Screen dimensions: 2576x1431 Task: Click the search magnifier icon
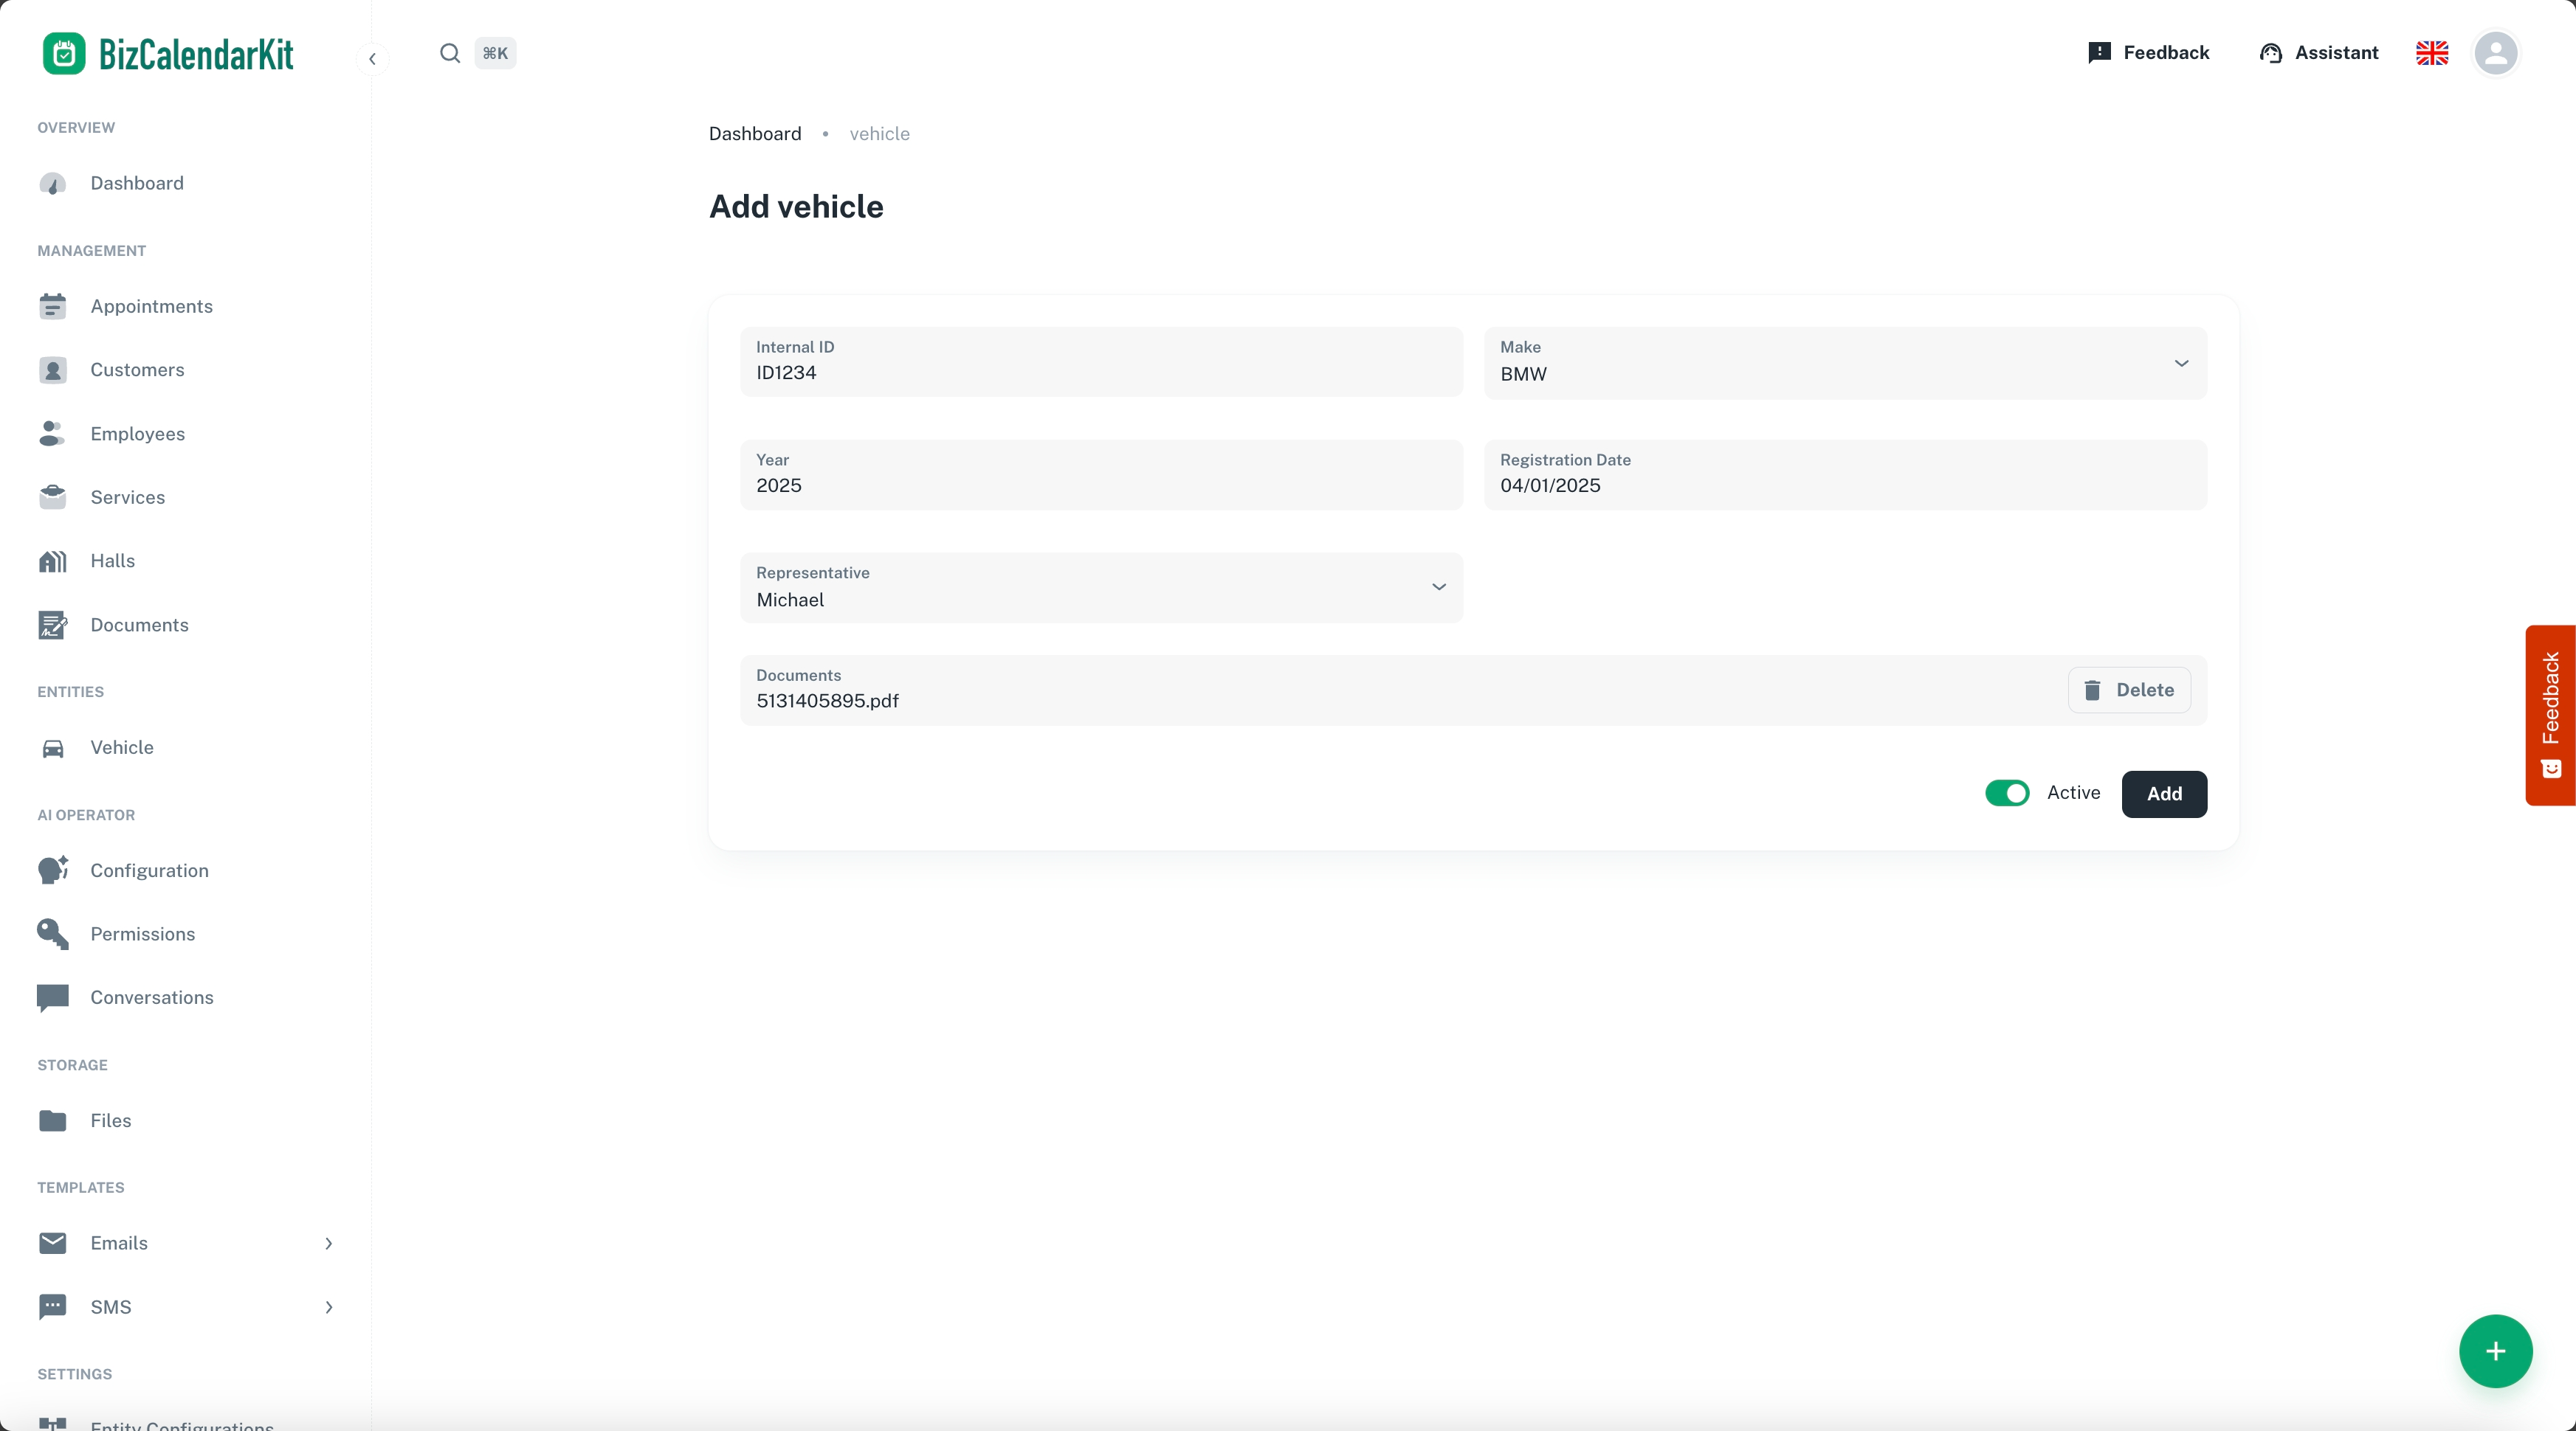coord(450,53)
